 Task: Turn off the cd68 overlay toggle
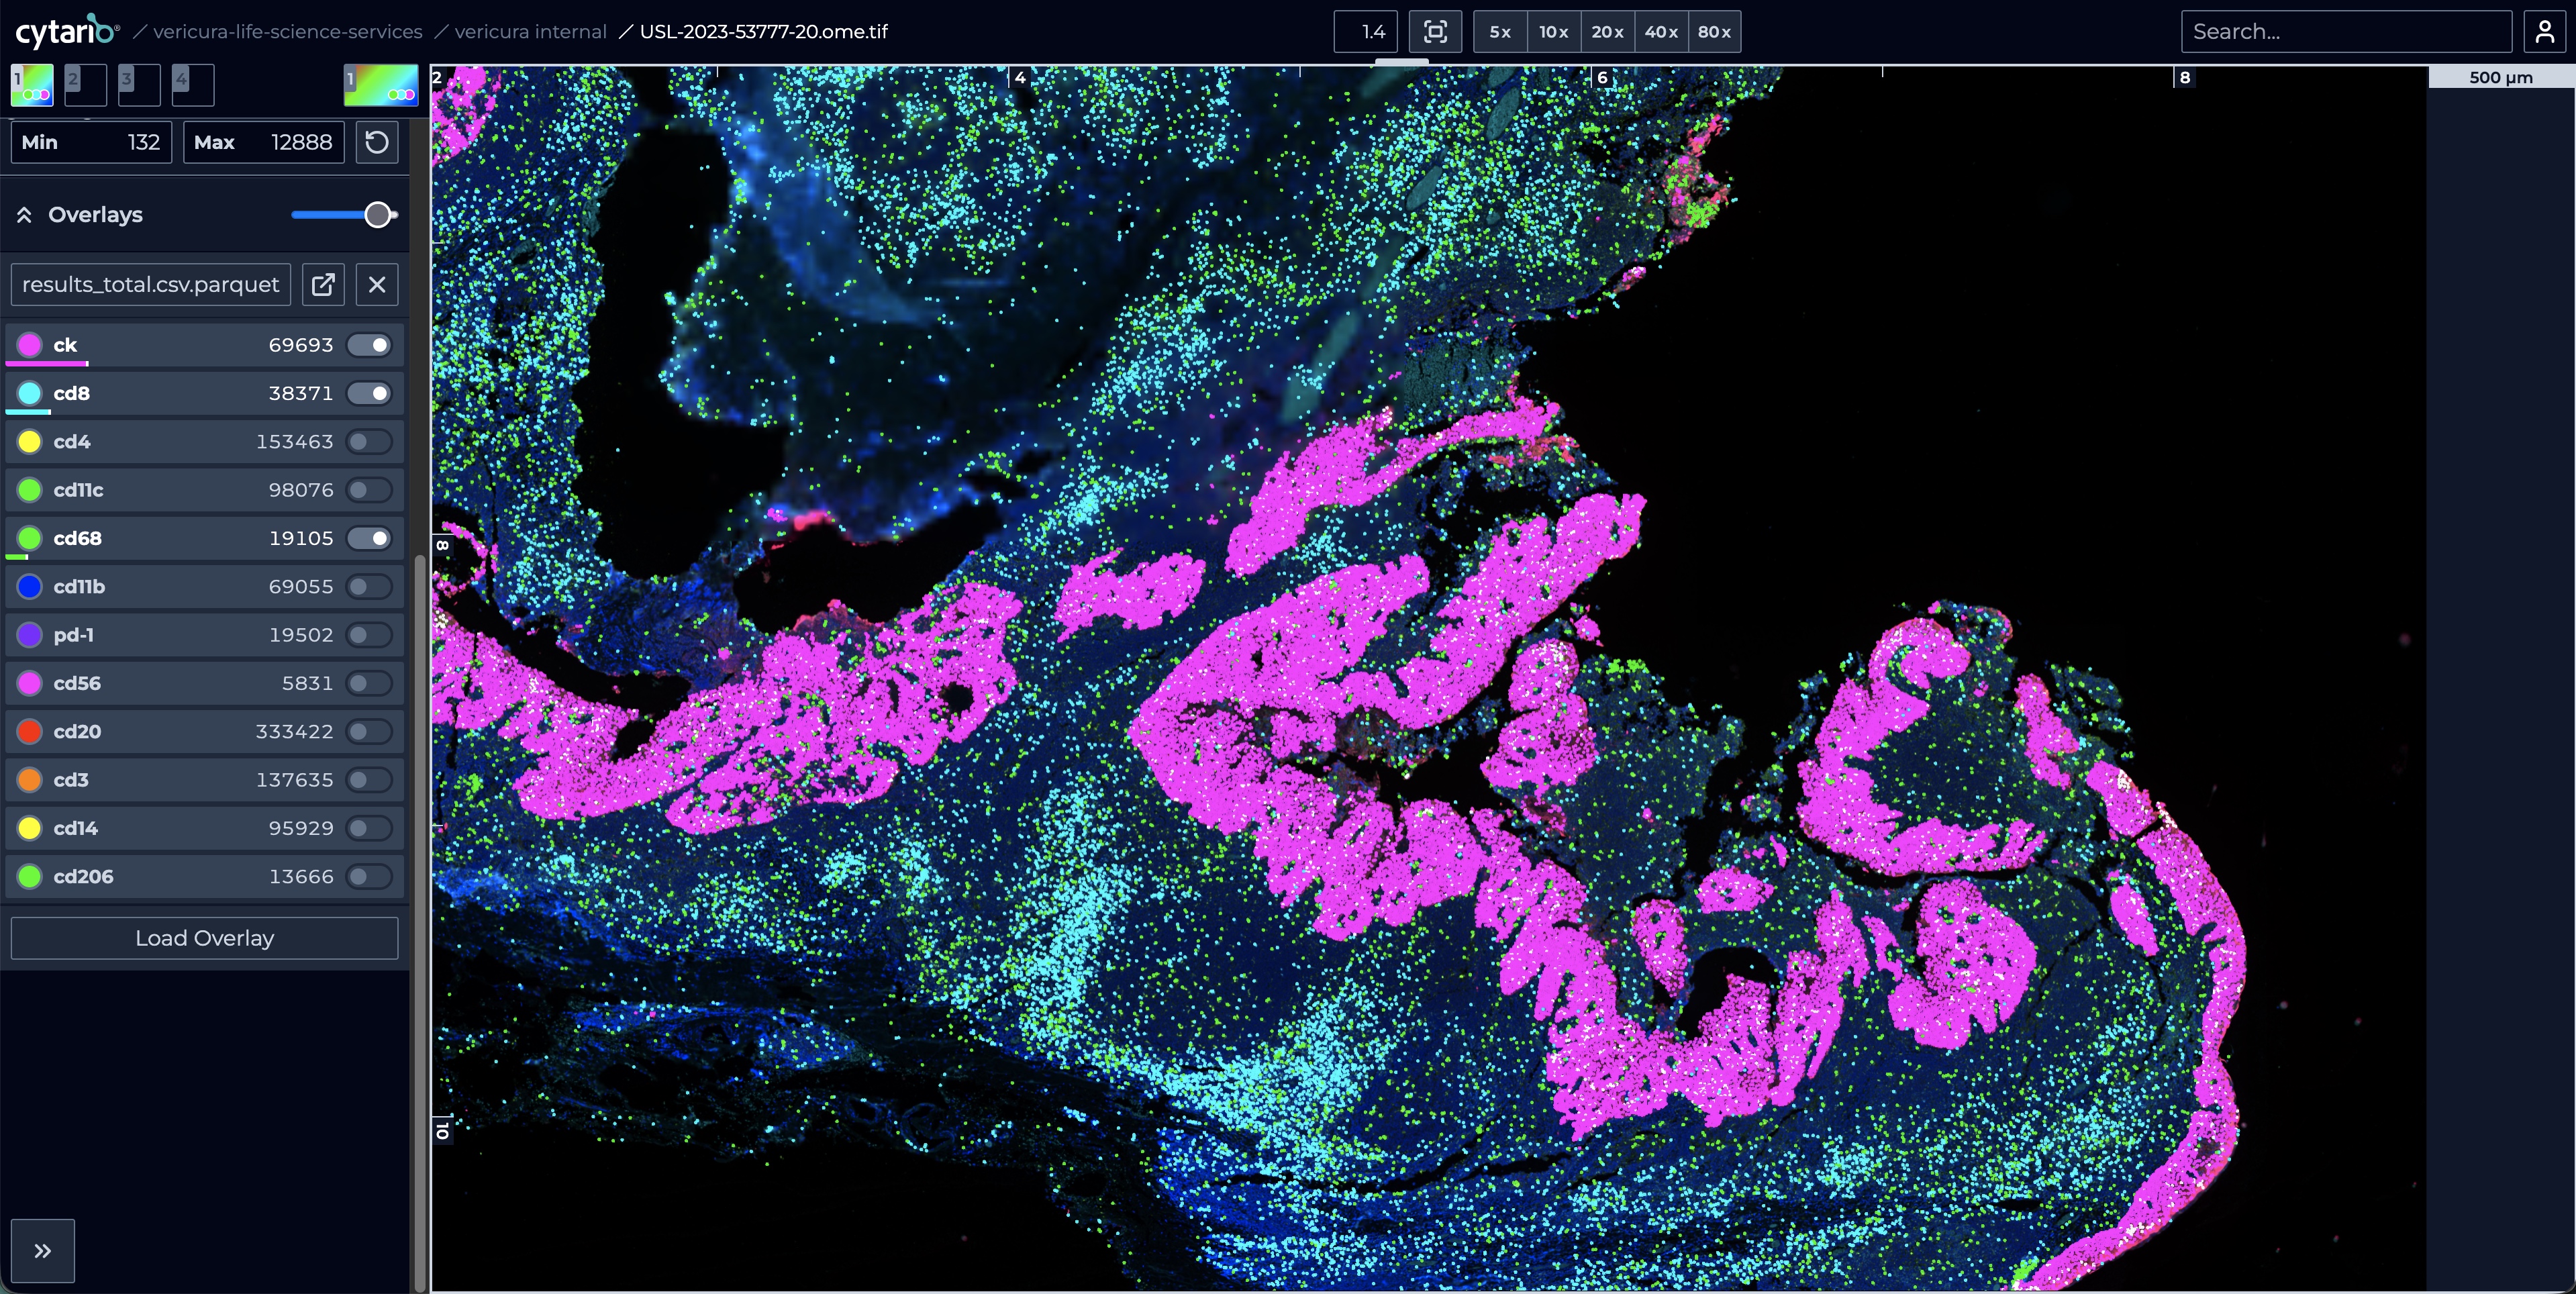click(x=369, y=538)
